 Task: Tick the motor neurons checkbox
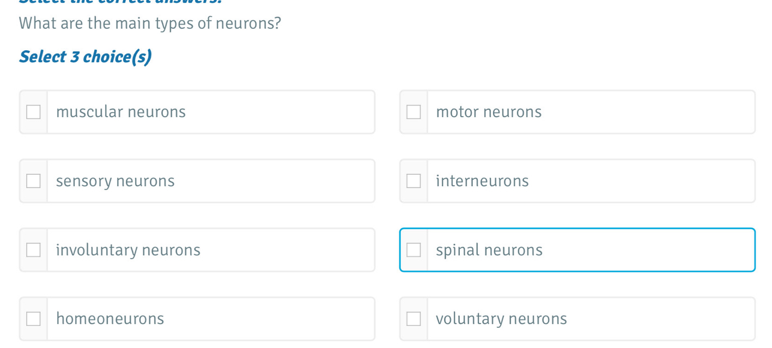pyautogui.click(x=414, y=112)
